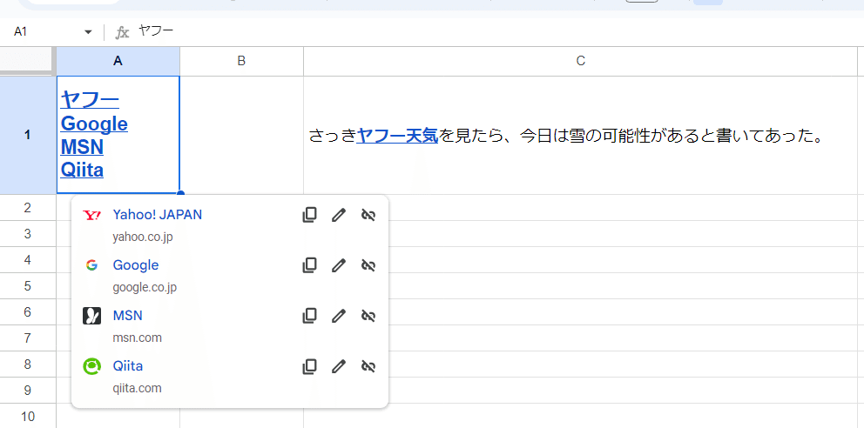Click the MSN butterfly favicon
This screenshot has height=428, width=864.
coord(91,316)
